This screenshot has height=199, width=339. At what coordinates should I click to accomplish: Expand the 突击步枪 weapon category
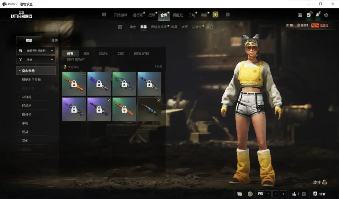point(36,71)
